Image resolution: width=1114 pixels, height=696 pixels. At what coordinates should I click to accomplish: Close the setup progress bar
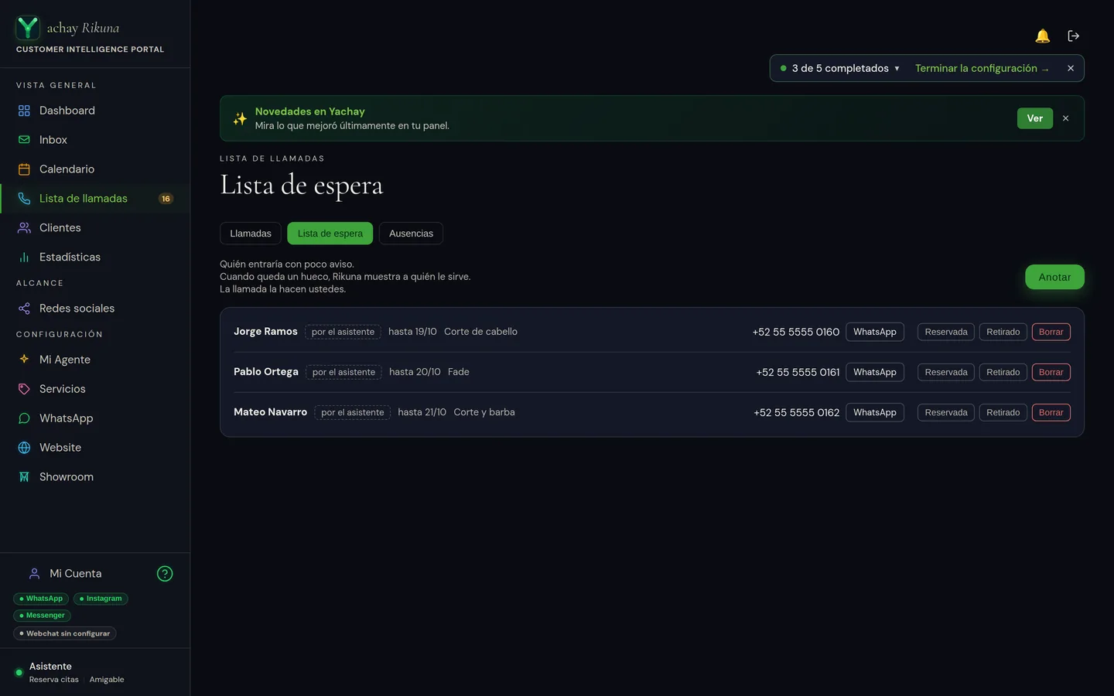tap(1071, 68)
